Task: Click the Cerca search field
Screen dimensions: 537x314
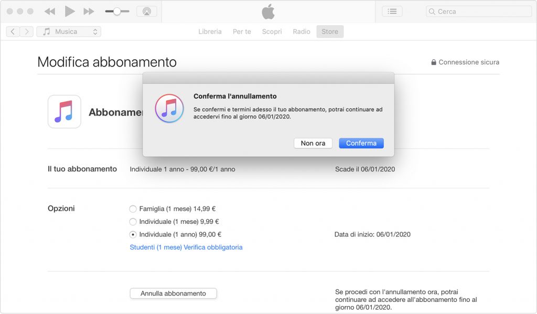Action: [479, 12]
